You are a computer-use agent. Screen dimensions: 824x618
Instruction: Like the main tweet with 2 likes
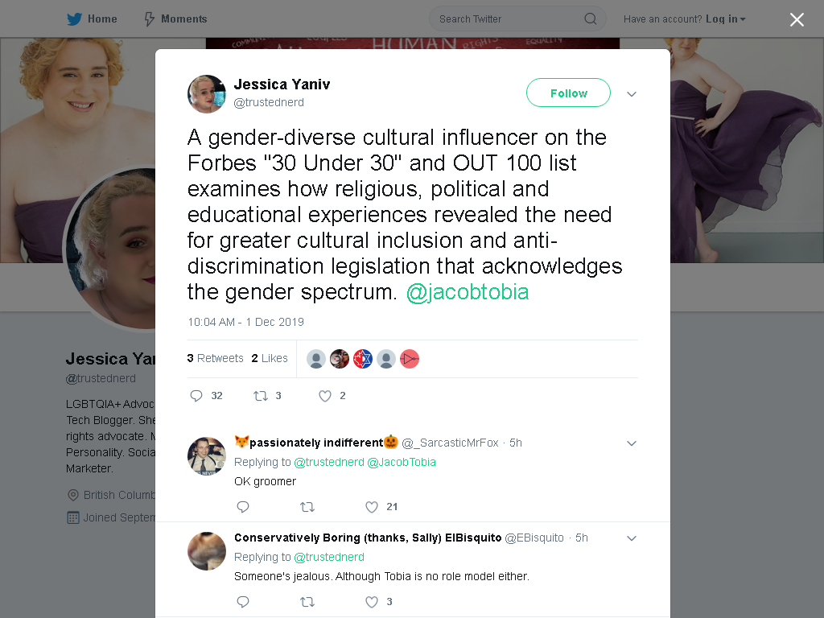point(325,396)
